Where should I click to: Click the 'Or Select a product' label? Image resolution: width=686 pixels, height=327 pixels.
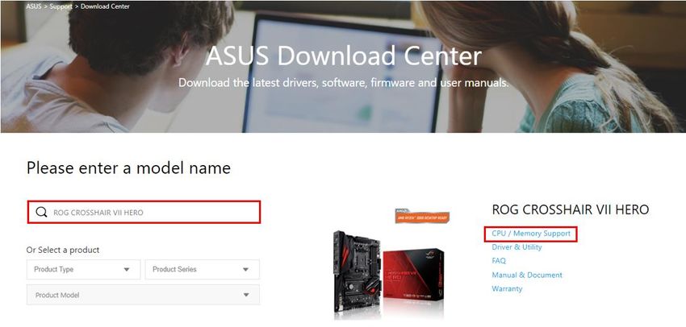coord(63,250)
